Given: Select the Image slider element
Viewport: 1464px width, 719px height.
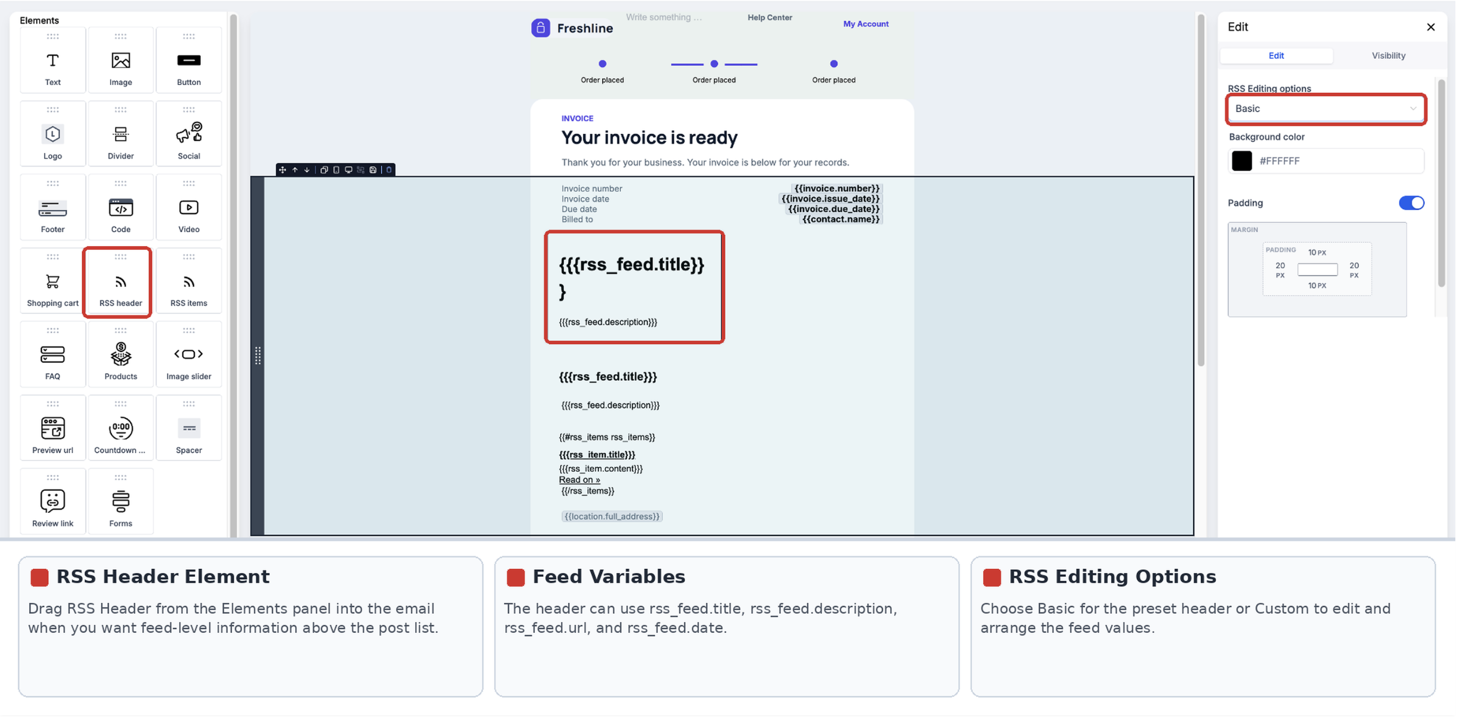Looking at the screenshot, I should click(x=189, y=355).
